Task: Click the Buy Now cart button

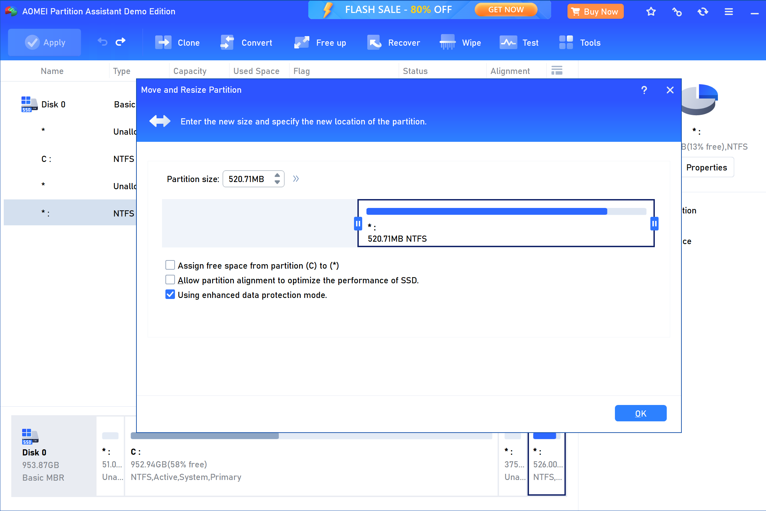Action: [x=595, y=12]
